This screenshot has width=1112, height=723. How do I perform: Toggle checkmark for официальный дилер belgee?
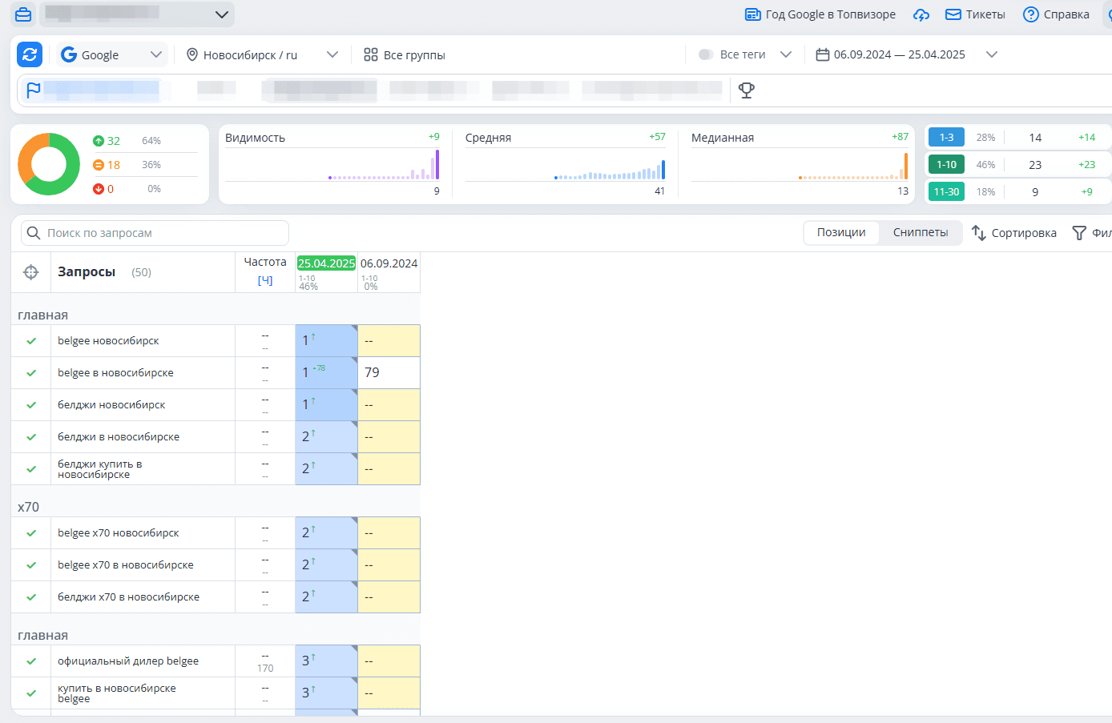[x=31, y=661]
